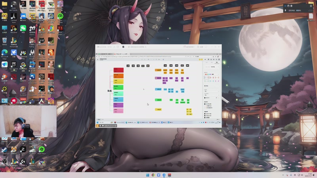Click the microphone icon on the sharing status bar
The height and width of the screenshot is (178, 317).
tap(100, 126)
